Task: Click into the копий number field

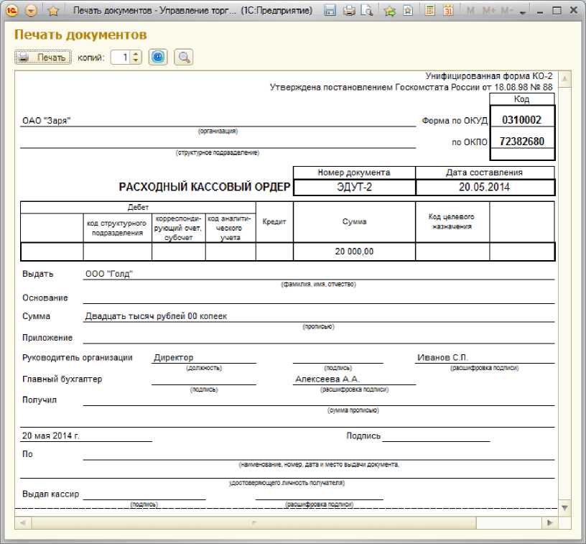Action: pyautogui.click(x=121, y=57)
